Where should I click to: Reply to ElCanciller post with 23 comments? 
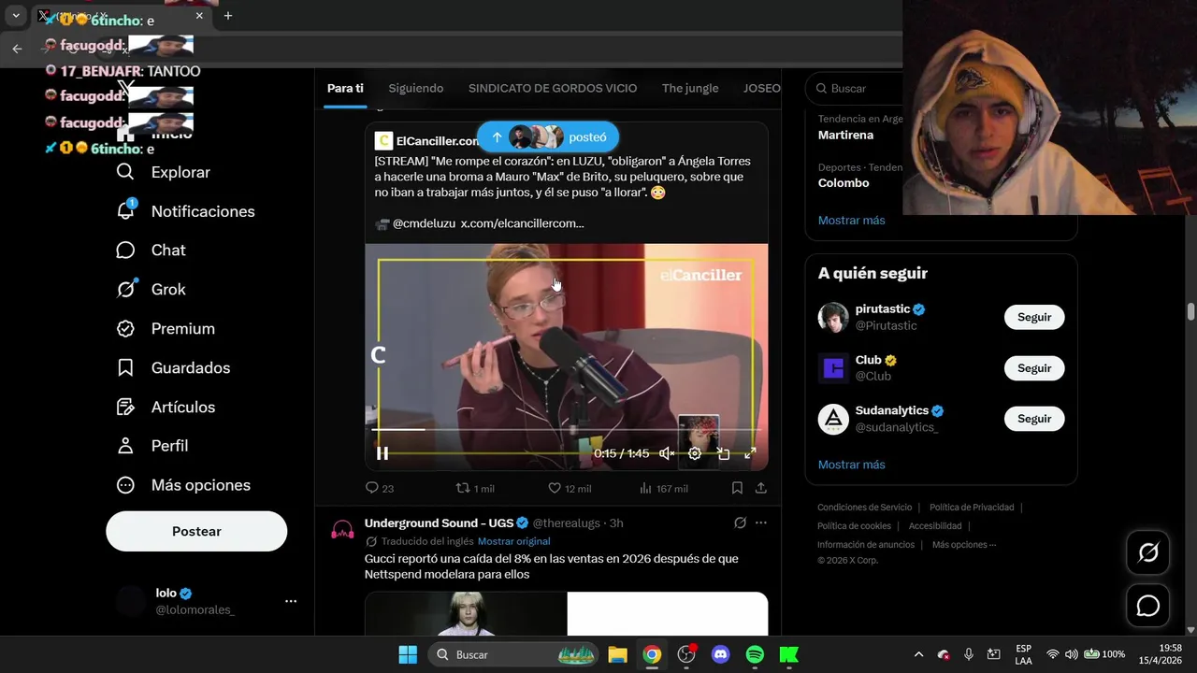click(379, 488)
